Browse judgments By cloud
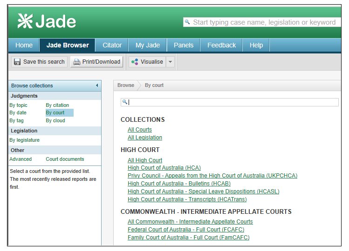This screenshot has width=349, height=251. click(x=55, y=120)
